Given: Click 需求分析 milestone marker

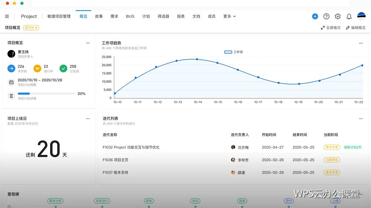Looking at the screenshot, I should pos(55,201).
